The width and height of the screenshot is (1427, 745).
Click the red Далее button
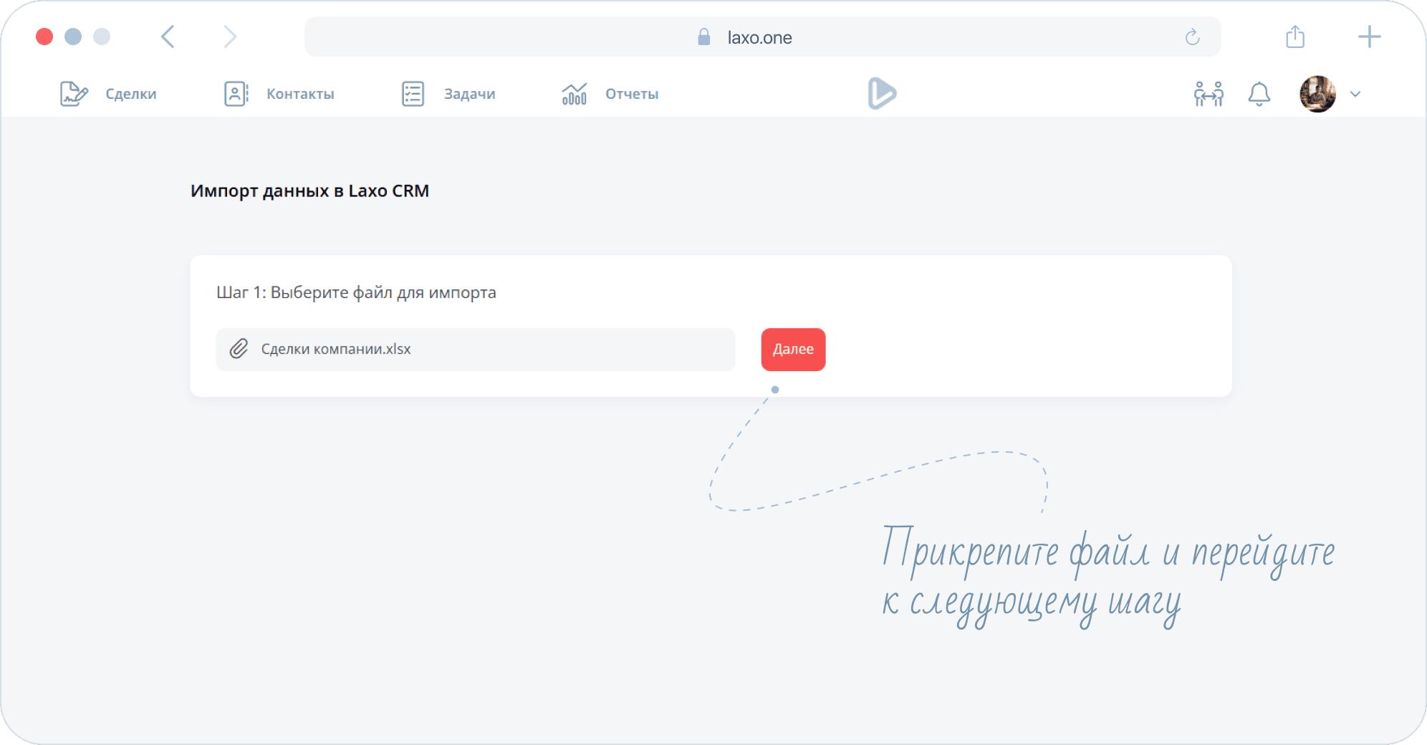[x=793, y=350]
